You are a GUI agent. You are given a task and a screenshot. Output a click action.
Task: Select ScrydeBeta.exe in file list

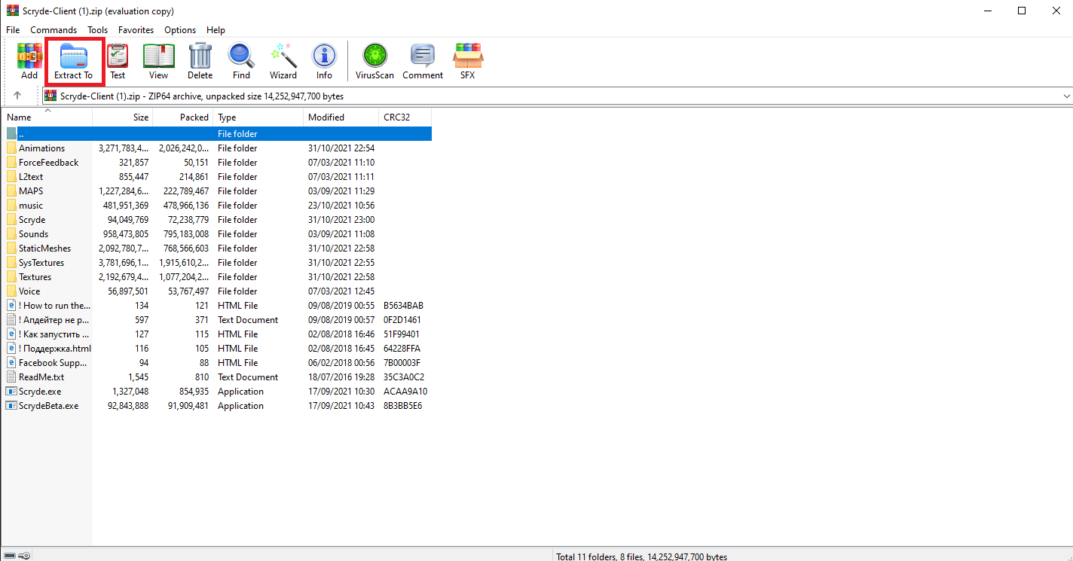point(48,406)
